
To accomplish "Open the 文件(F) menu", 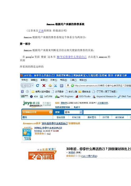I will [x=25, y=80].
